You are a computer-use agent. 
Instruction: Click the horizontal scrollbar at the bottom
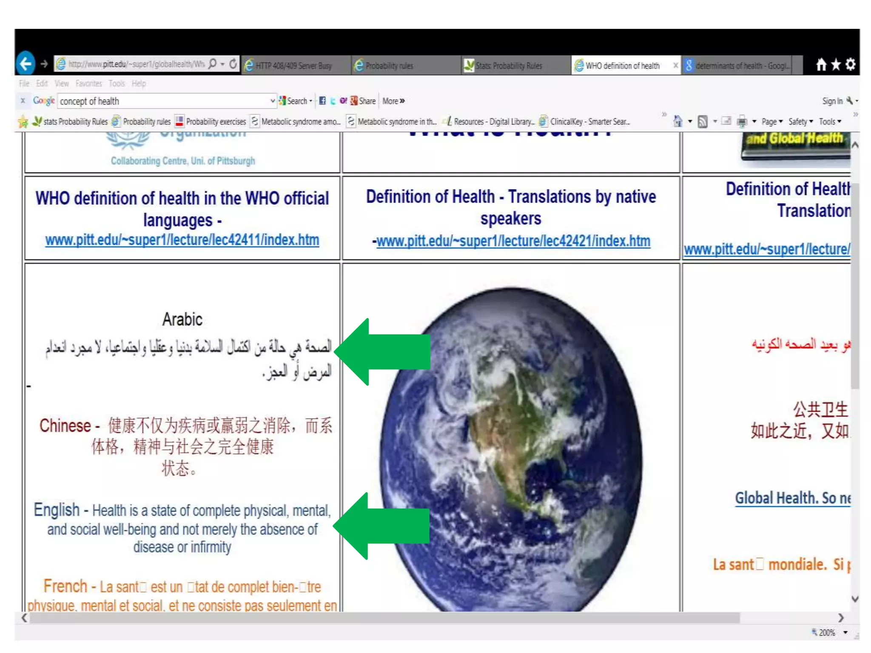pyautogui.click(x=383, y=618)
